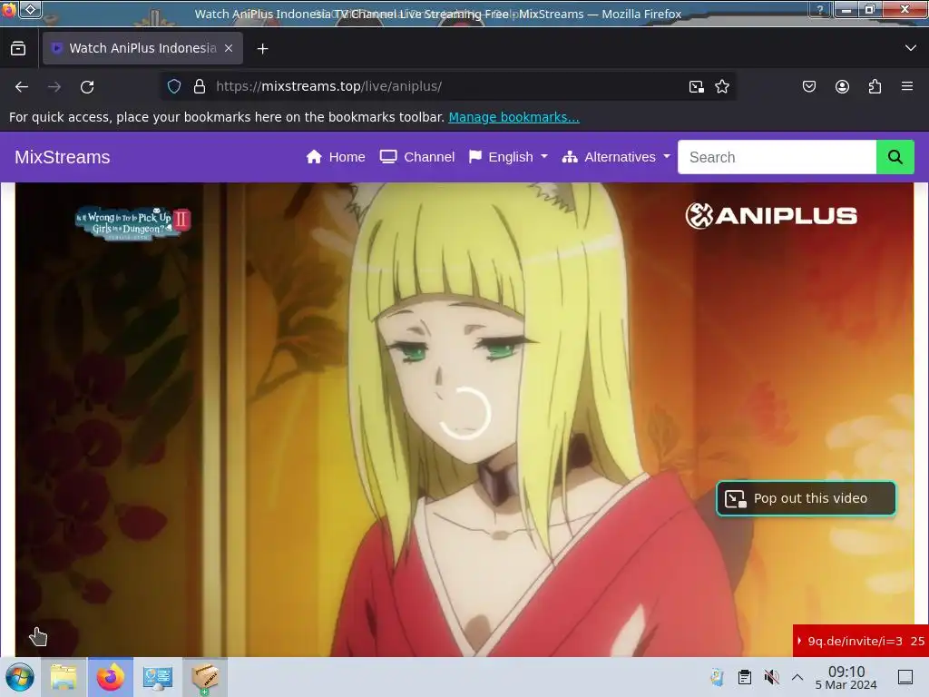Open the Firefox account icon
Viewport: 929px width, 697px height.
click(842, 86)
